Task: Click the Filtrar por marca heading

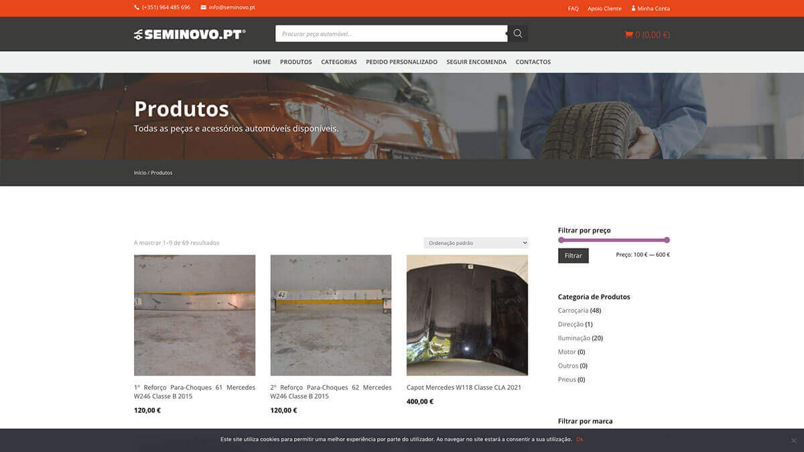Action: tap(586, 421)
